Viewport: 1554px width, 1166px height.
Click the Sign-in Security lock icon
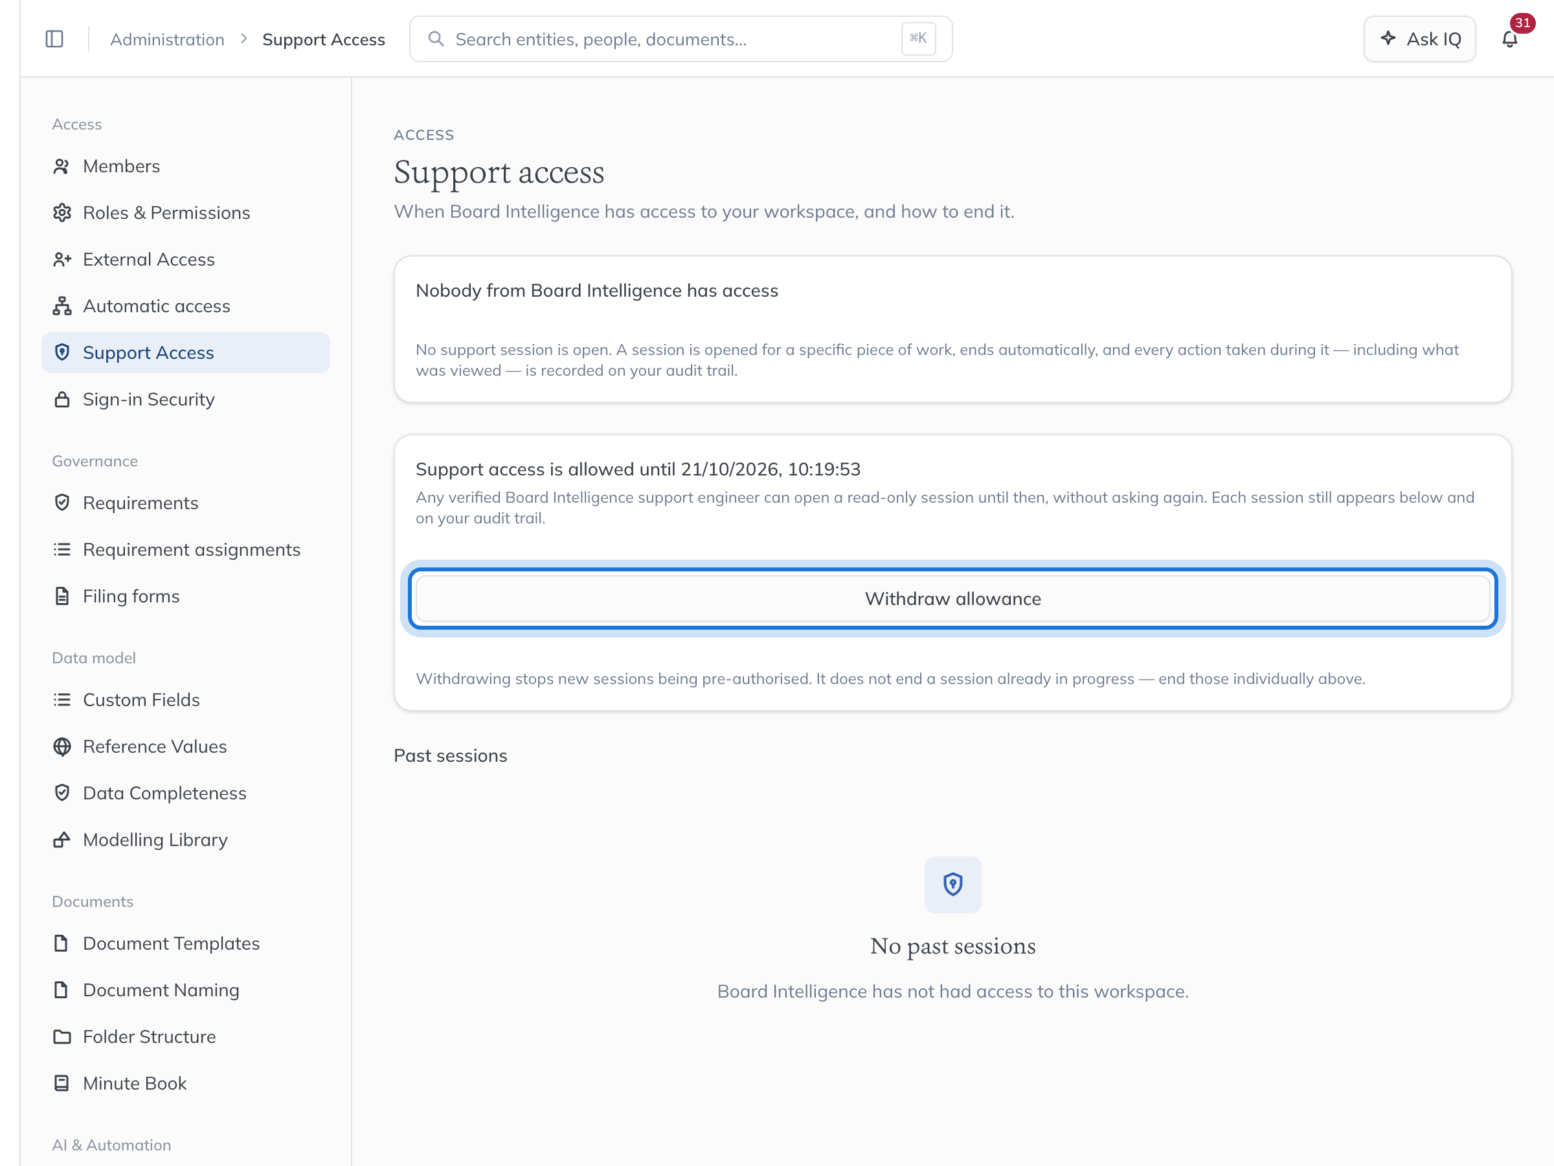[62, 399]
